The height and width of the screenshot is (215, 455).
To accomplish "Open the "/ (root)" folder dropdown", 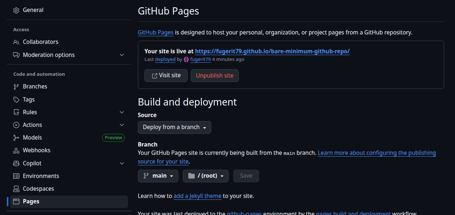I will point(205,176).
